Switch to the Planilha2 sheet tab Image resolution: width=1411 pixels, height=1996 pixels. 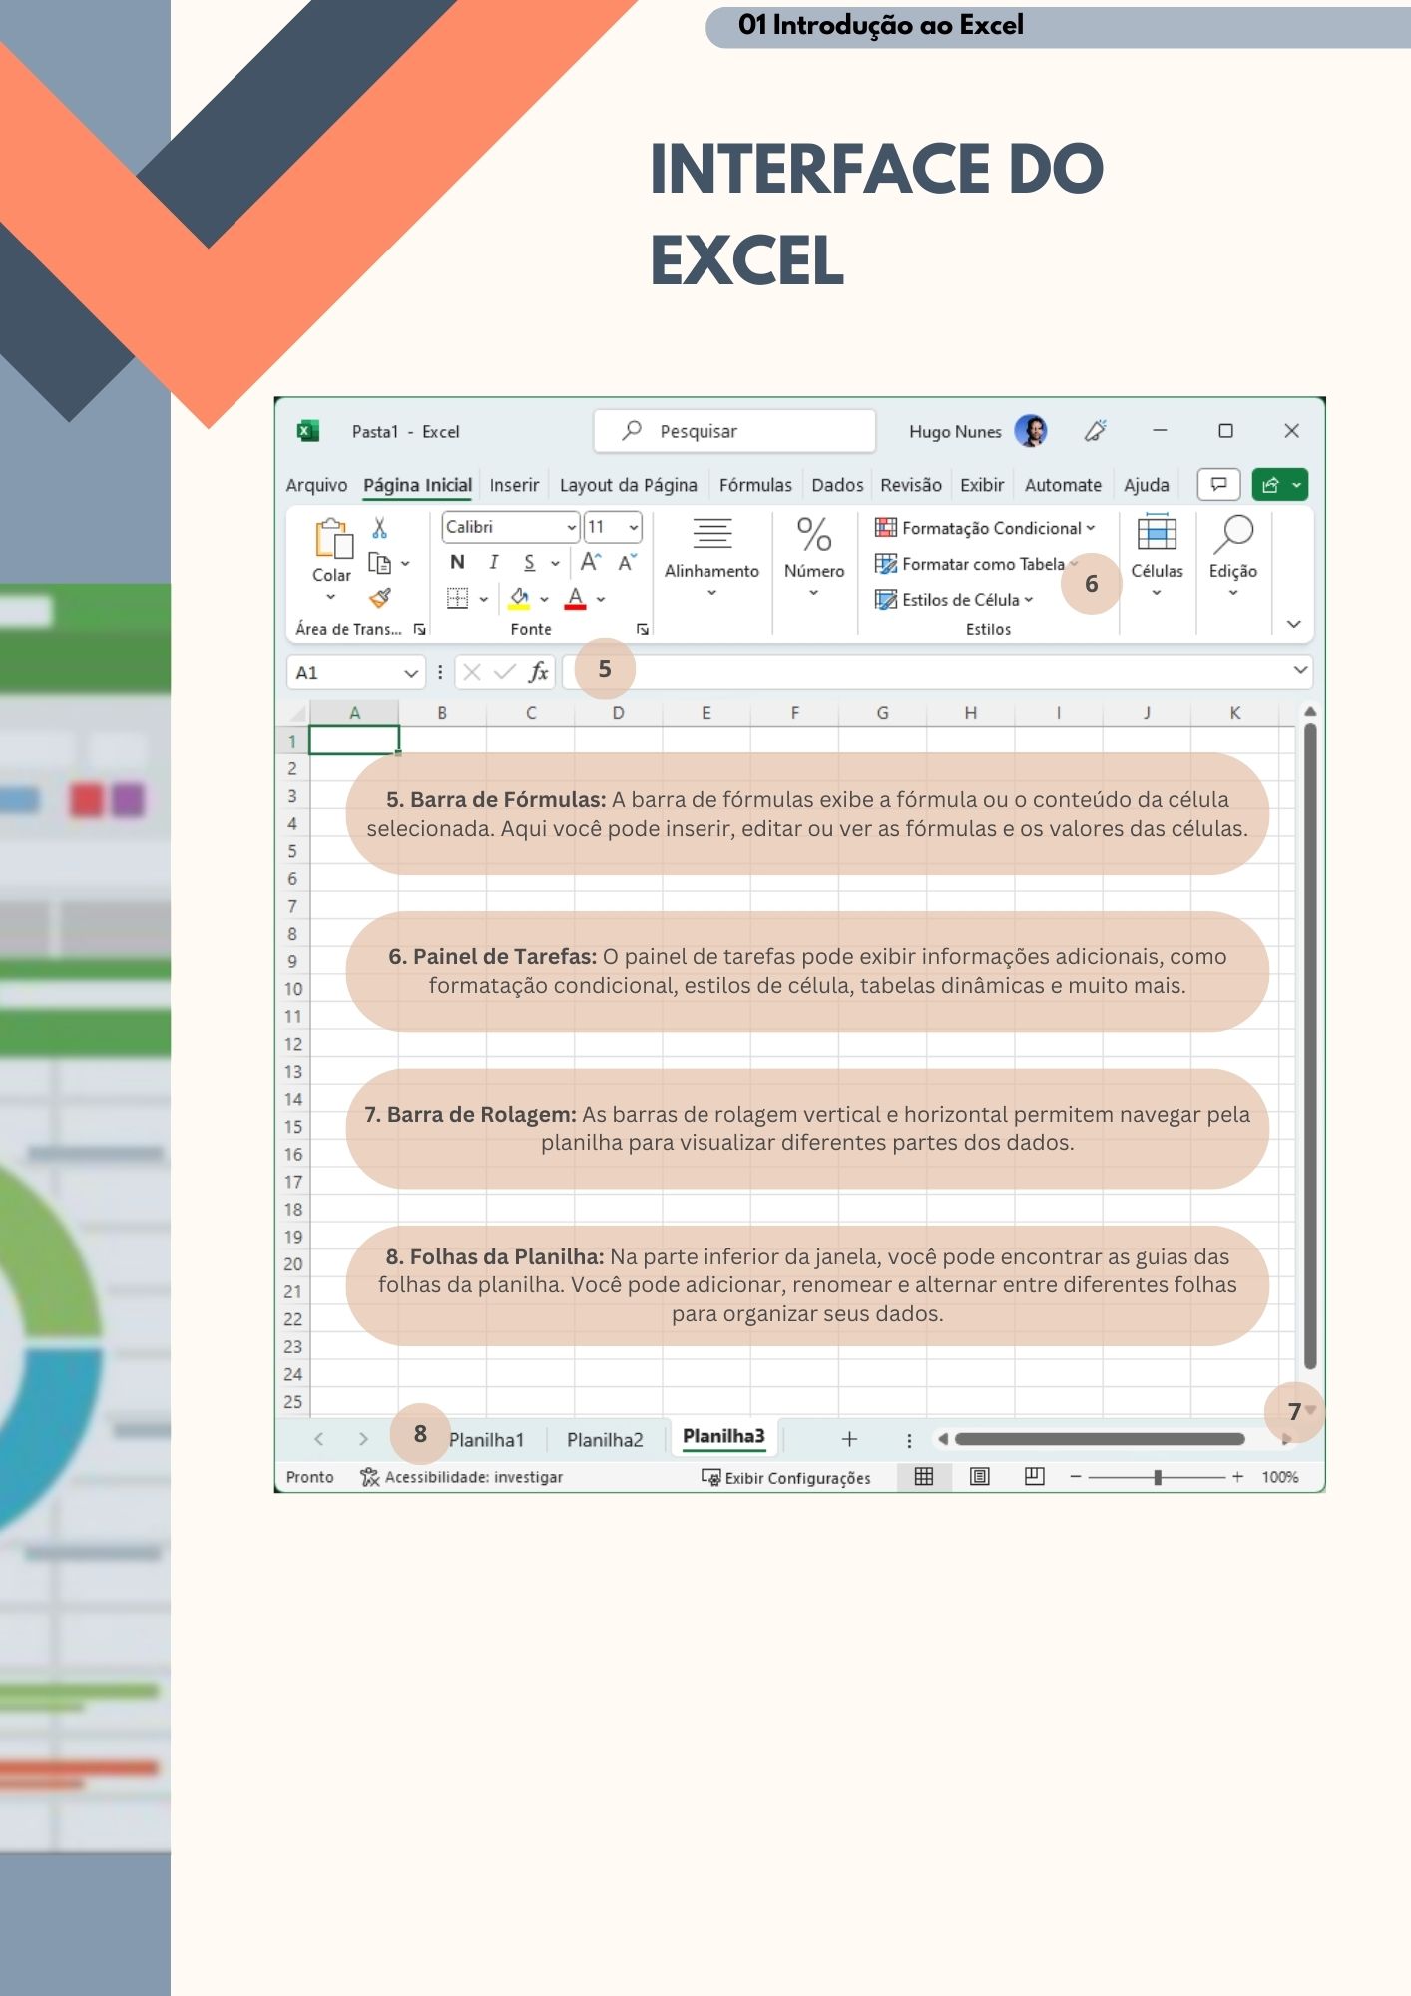(x=605, y=1440)
